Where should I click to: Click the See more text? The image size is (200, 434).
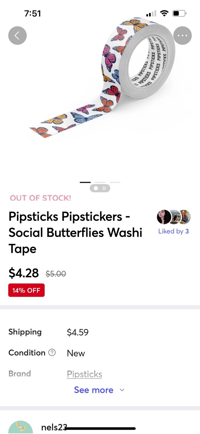pyautogui.click(x=94, y=390)
